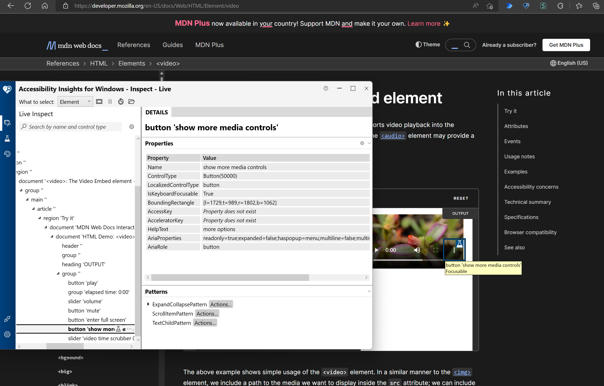Image resolution: width=604 pixels, height=386 pixels.
Task: Open the 'What to select' Element dropdown
Action: click(x=75, y=102)
